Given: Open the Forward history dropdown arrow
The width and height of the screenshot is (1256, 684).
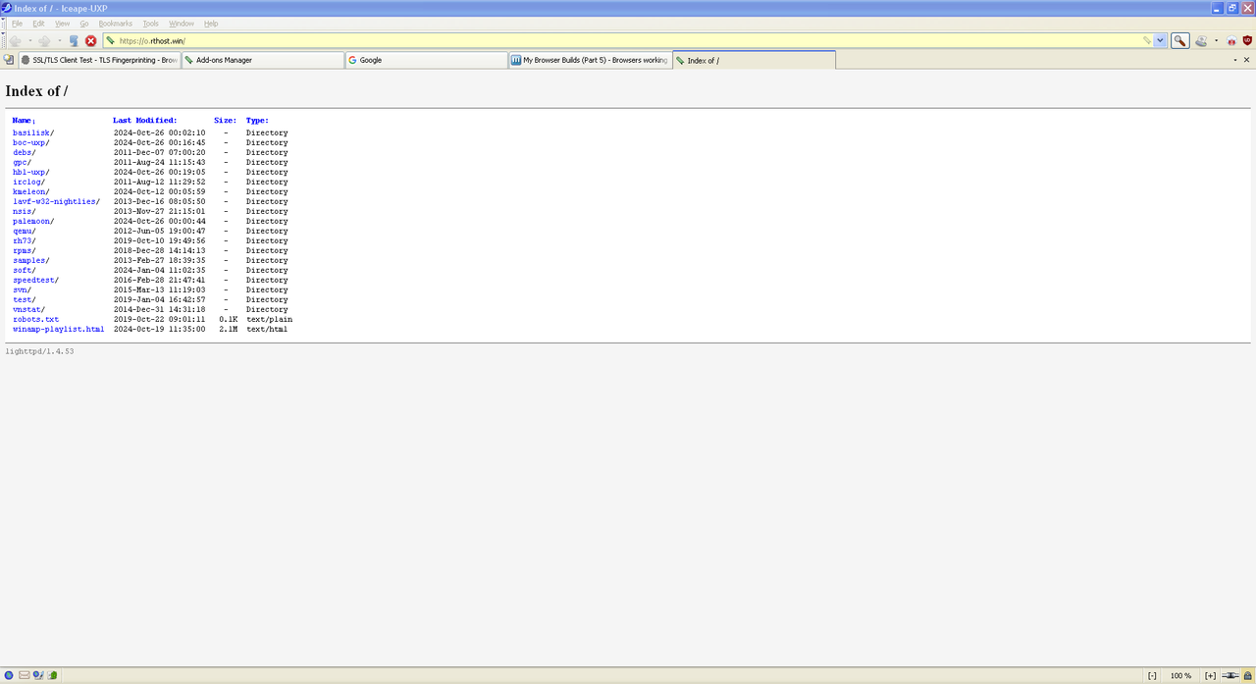Looking at the screenshot, I should [59, 41].
